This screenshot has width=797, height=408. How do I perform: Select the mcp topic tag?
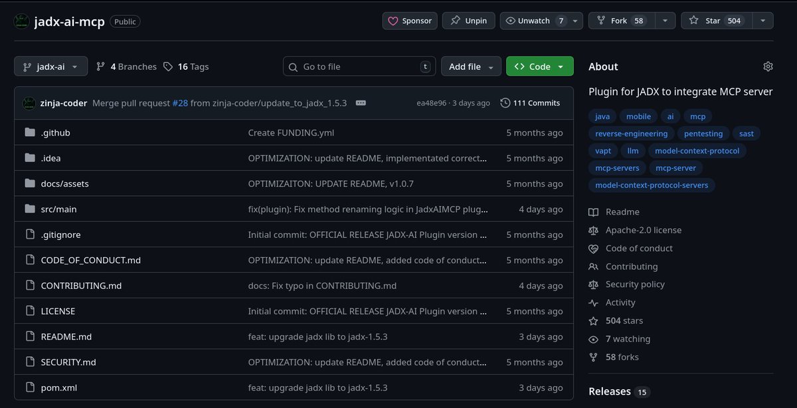[x=698, y=116]
